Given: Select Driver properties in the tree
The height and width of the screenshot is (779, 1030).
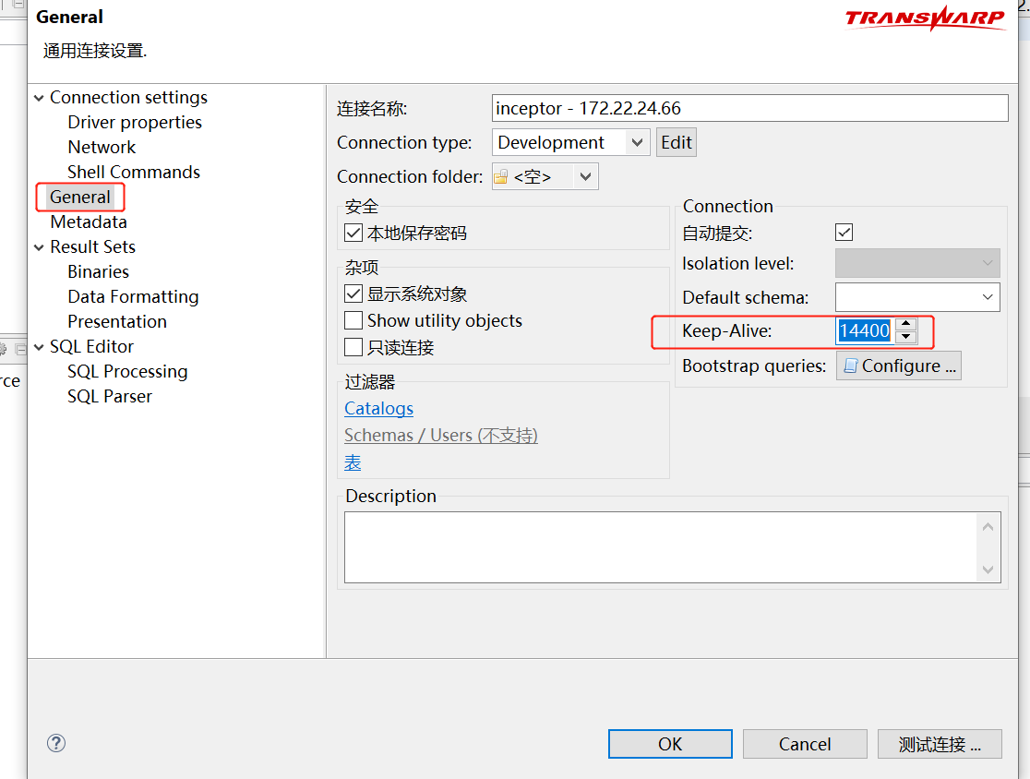Looking at the screenshot, I should [x=135, y=123].
